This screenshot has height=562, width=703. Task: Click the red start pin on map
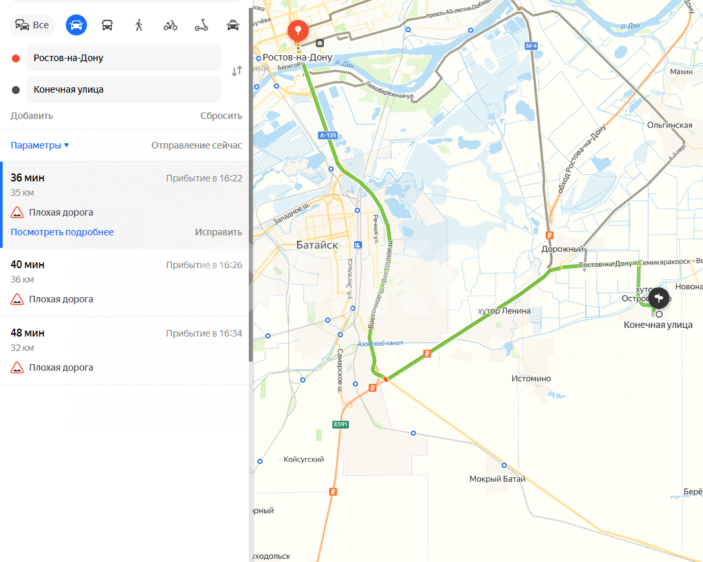click(x=298, y=31)
